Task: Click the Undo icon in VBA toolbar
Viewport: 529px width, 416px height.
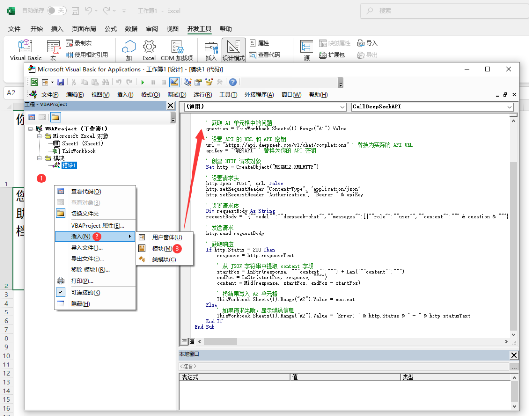Action: 119,82
